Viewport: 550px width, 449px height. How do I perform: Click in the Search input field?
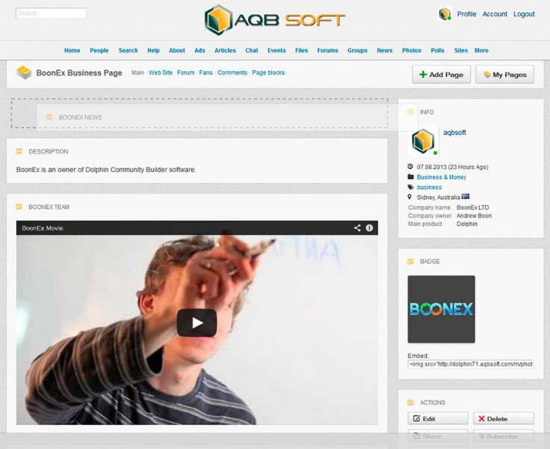point(52,13)
